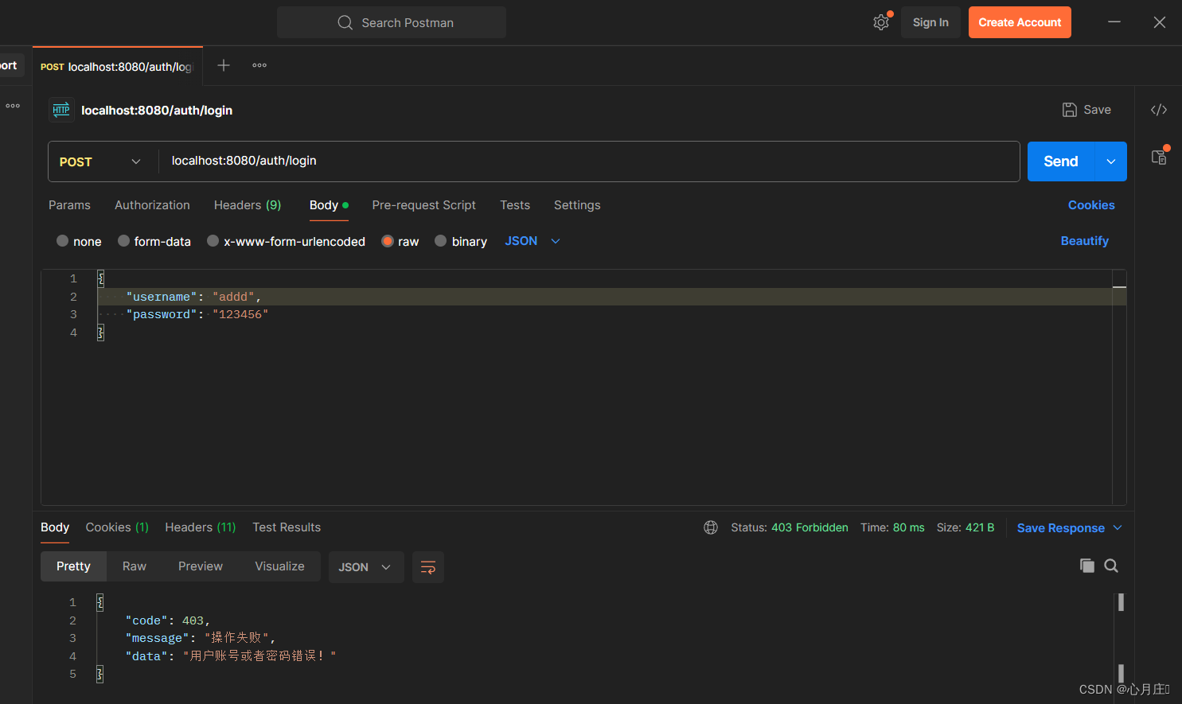Image resolution: width=1182 pixels, height=704 pixels.
Task: Expand the Save Response chevron
Action: (1118, 527)
